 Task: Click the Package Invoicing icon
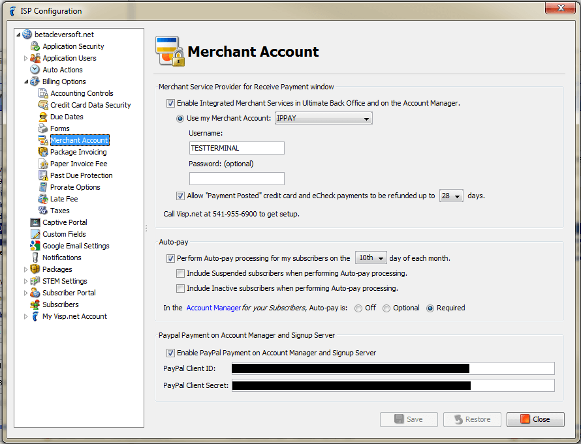(43, 152)
